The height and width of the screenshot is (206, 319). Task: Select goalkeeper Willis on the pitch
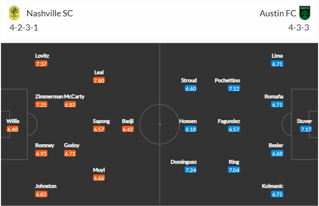point(13,121)
